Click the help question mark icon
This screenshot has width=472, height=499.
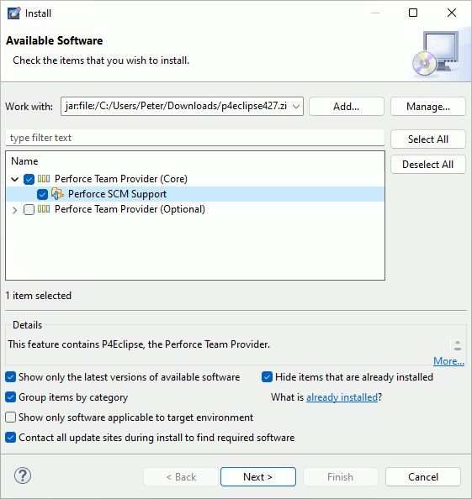[23, 476]
